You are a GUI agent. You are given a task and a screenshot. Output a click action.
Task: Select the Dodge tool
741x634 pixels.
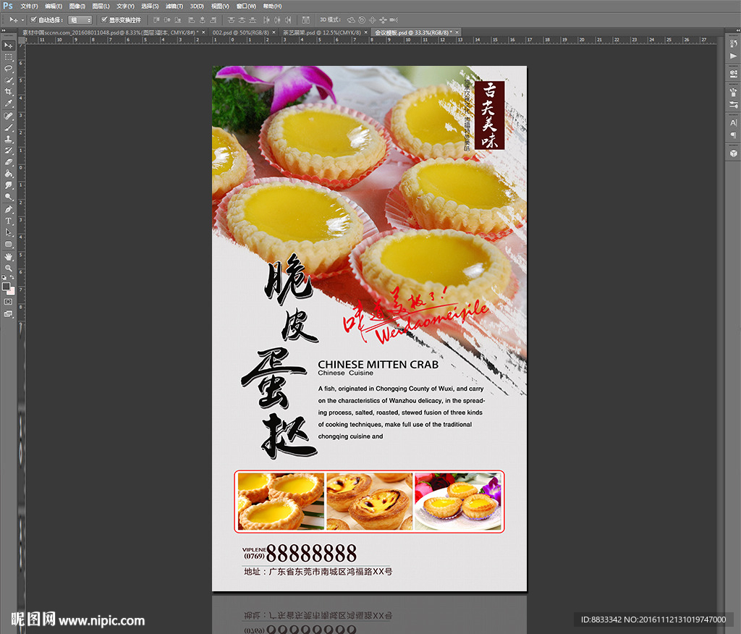[9, 197]
